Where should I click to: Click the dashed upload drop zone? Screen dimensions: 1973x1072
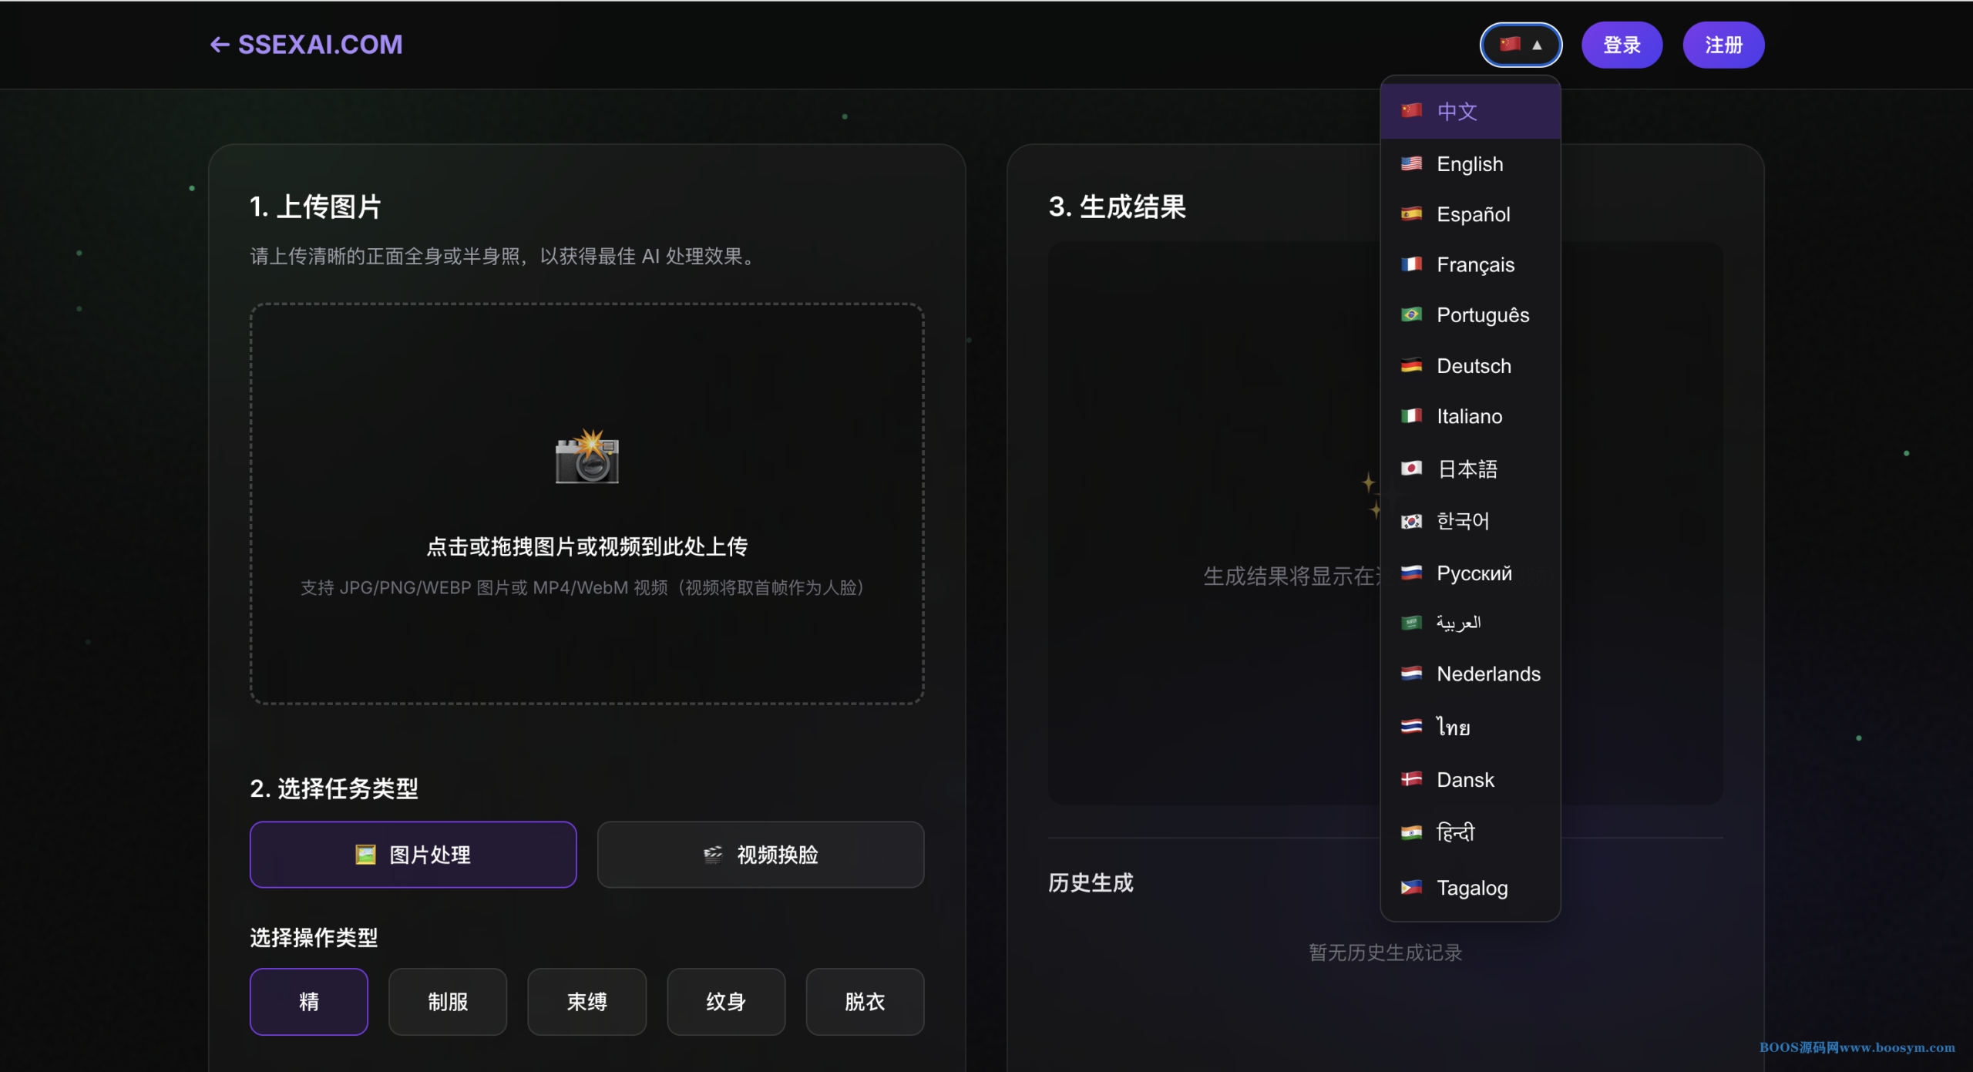(587, 503)
